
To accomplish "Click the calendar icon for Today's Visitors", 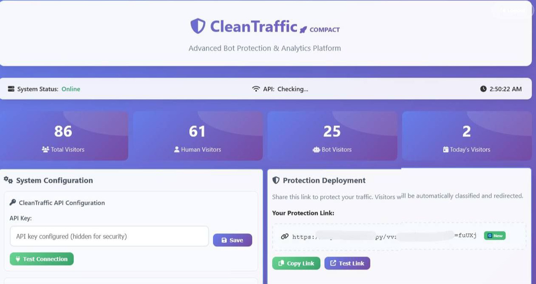I will coord(446,150).
